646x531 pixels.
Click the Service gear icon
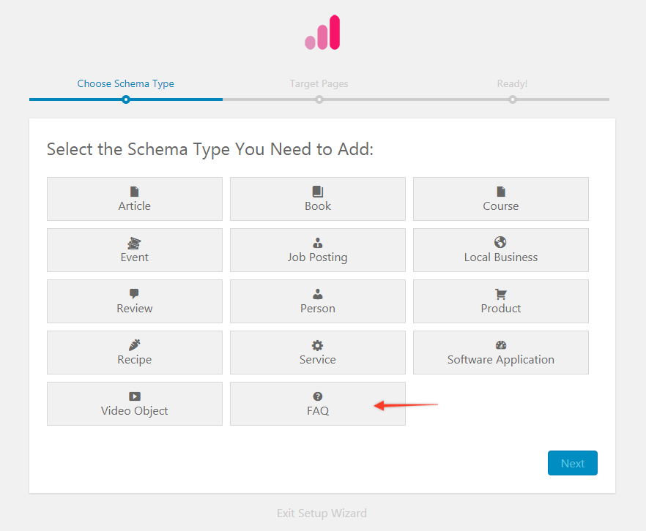click(318, 345)
